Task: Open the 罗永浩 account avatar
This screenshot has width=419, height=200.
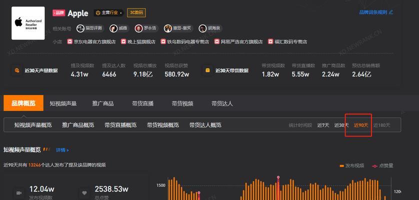Action: pos(138,28)
